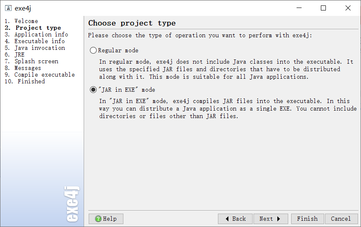Screen dimensions: 361x227
Task: Minimize the exe4j window
Action: pyautogui.click(x=299, y=8)
